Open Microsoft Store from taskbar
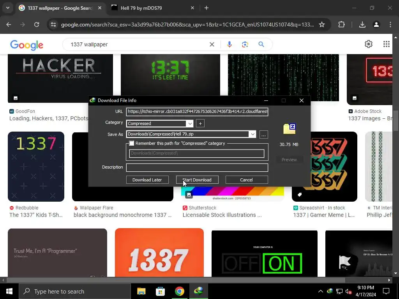Image resolution: width=399 pixels, height=299 pixels. coord(160,291)
